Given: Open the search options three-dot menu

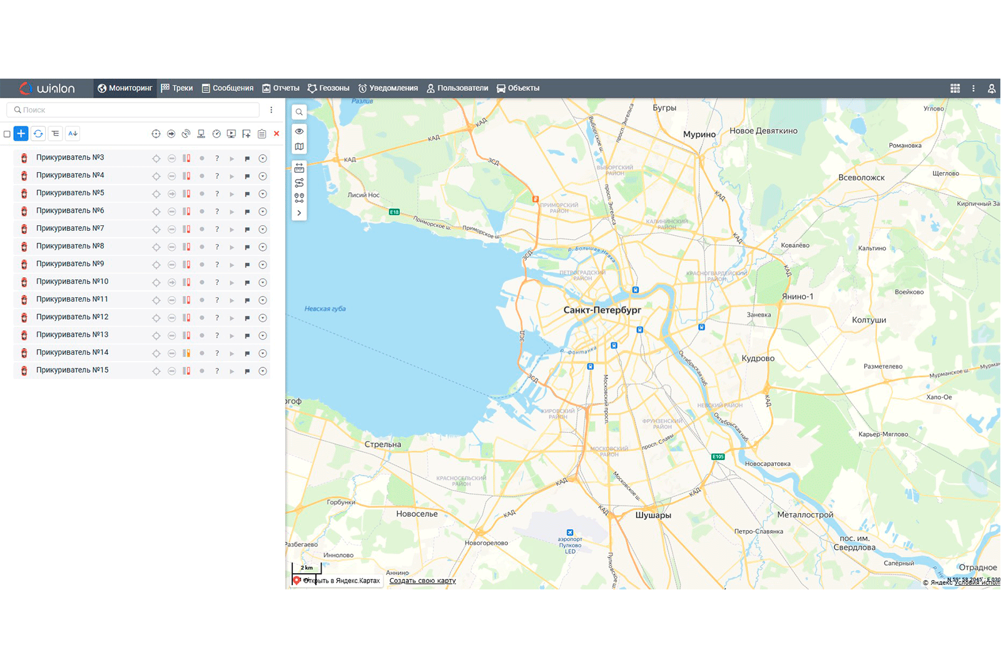Looking at the screenshot, I should [x=271, y=110].
